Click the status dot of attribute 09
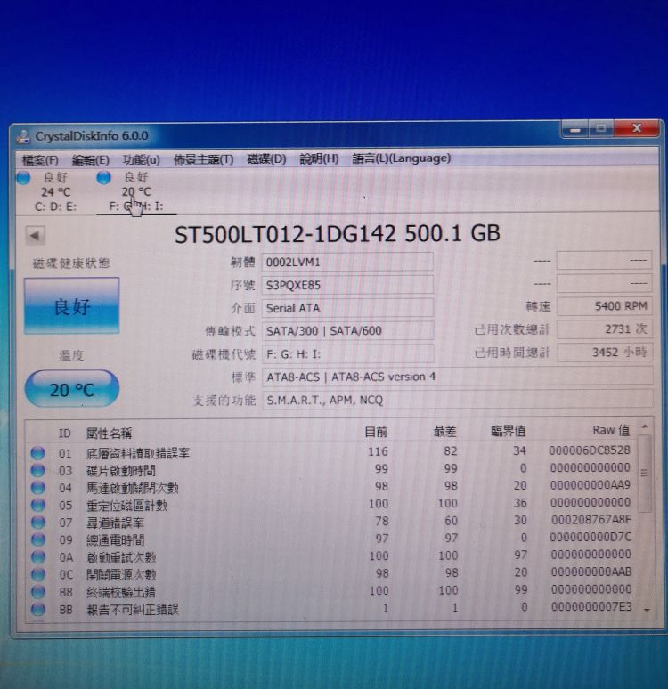668x689 pixels. [38, 539]
